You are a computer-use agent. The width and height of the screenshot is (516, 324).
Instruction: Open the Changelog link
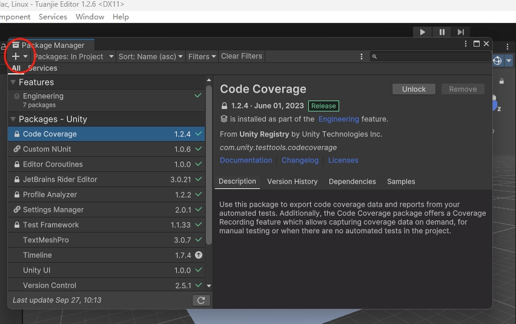click(300, 160)
